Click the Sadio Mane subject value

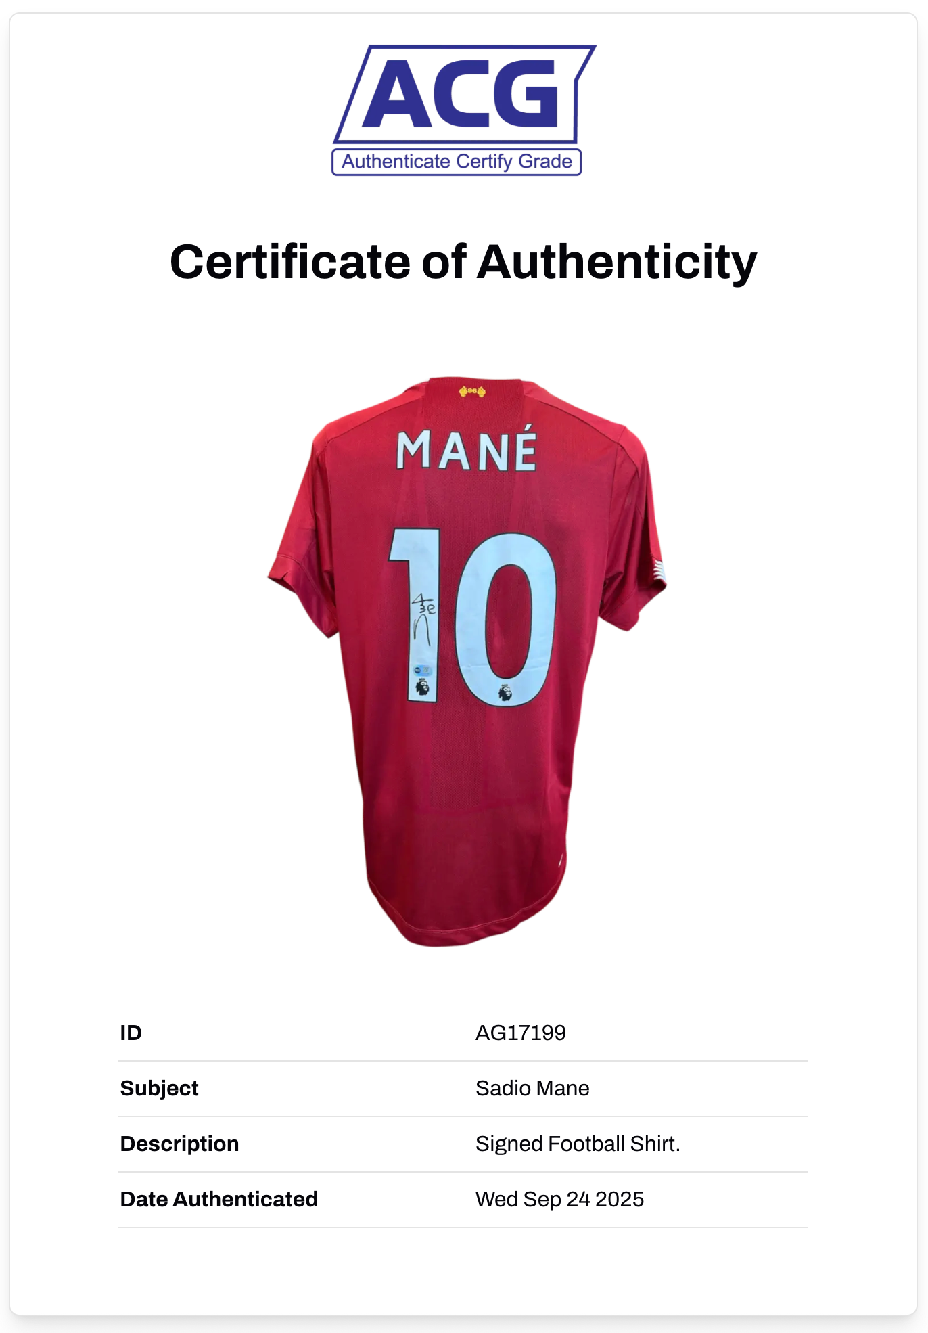tap(532, 1088)
